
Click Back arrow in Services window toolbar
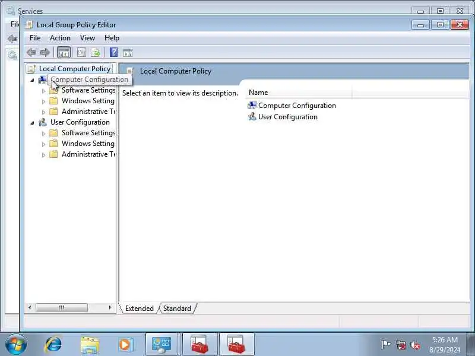point(12,39)
